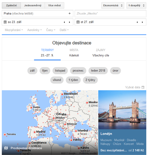
Task: Click the map icon beside Prozkoumat destinace
Action: (6, 148)
